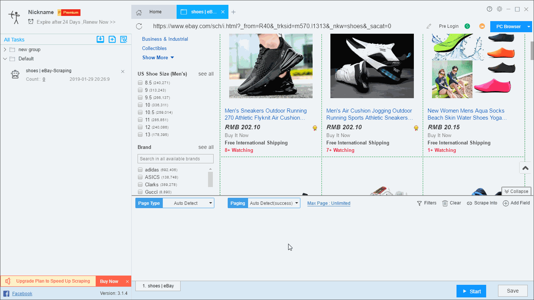Screen dimensions: 534x300
Task: Click the brand list scrollbar
Action: 210,179
